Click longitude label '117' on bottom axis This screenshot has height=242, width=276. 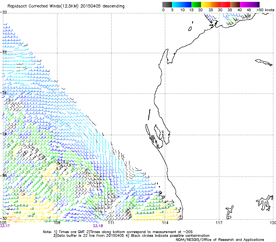pyautogui.click(x=219, y=223)
